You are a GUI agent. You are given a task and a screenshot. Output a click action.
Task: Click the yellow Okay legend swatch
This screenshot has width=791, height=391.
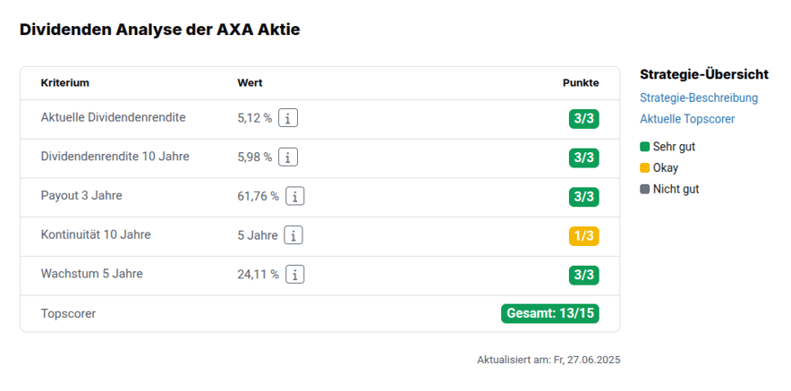pos(645,168)
